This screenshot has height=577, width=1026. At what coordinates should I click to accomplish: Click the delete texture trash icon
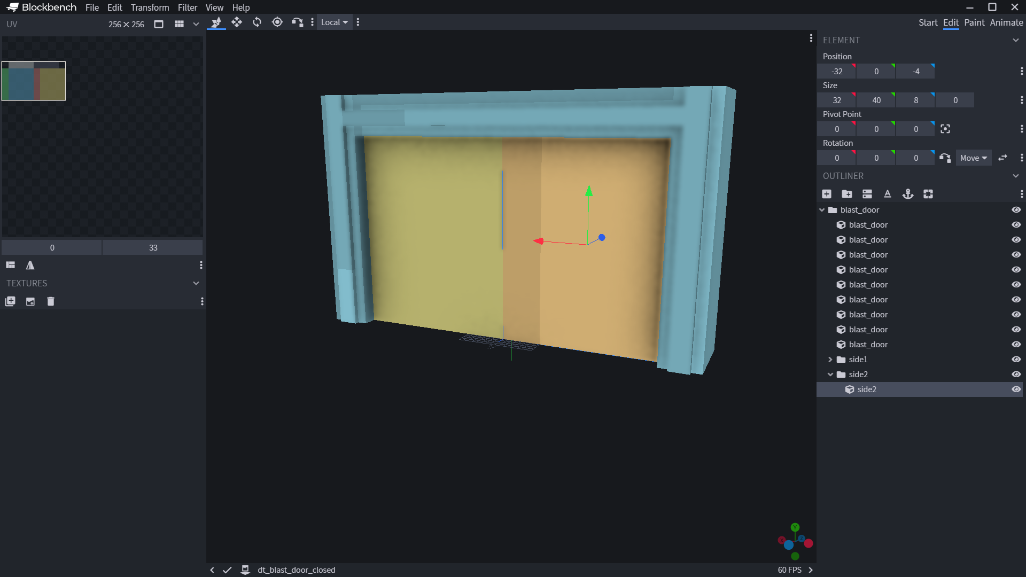pyautogui.click(x=51, y=301)
